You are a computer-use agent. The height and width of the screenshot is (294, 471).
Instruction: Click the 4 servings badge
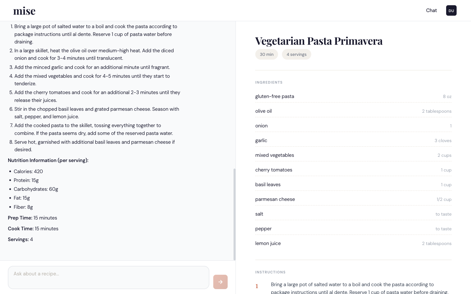(296, 54)
